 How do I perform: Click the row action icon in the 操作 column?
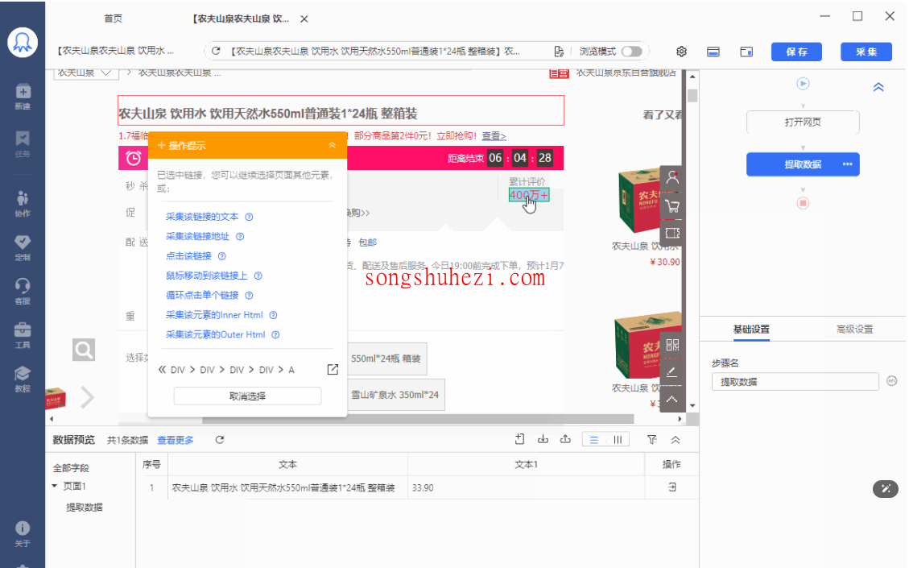click(x=672, y=487)
